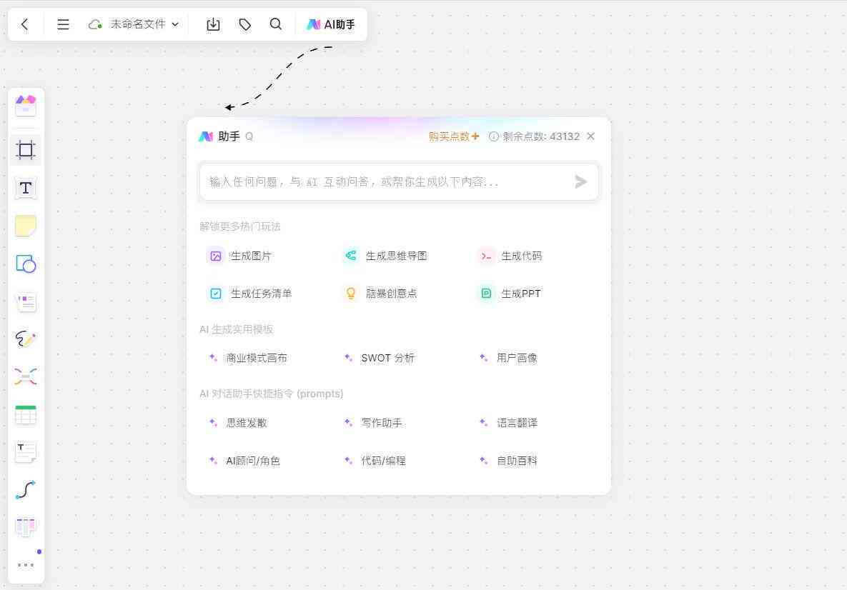Select the Frame tool
Image resolution: width=847 pixels, height=590 pixels.
(x=26, y=149)
